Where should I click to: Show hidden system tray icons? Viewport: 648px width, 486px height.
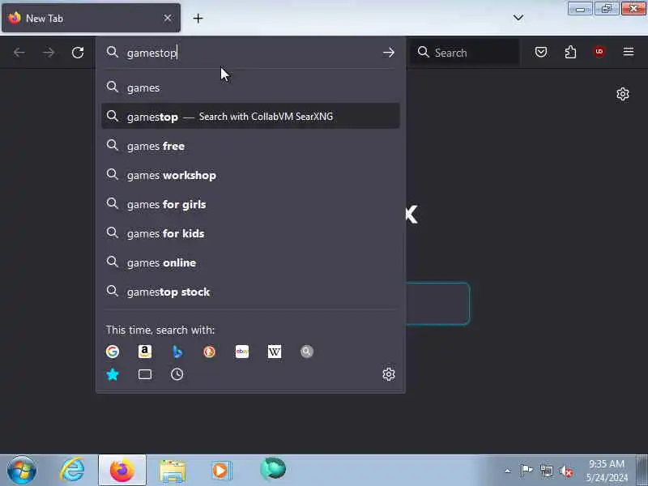508,471
